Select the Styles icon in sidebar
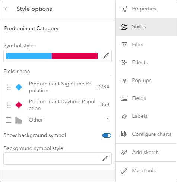The image size is (177, 182). pyautogui.click(x=124, y=27)
